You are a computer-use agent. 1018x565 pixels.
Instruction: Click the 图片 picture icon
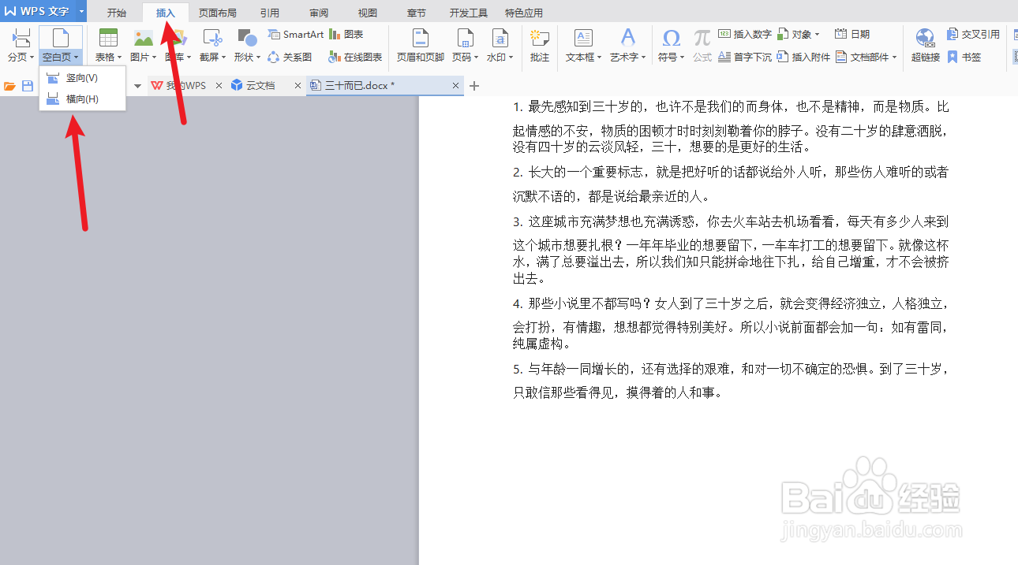click(x=144, y=37)
